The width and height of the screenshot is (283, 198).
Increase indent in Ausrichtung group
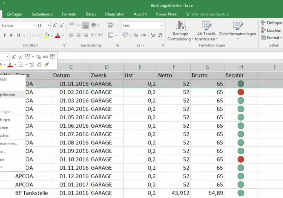(101, 35)
